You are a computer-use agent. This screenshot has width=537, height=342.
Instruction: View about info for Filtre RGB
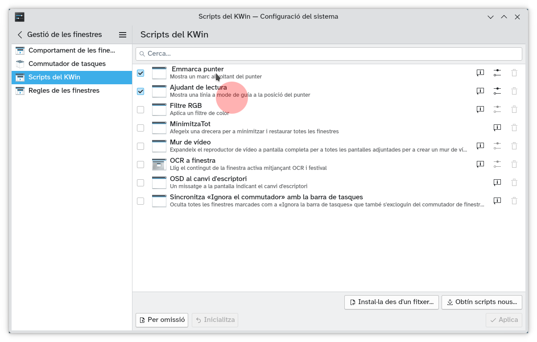coord(480,109)
